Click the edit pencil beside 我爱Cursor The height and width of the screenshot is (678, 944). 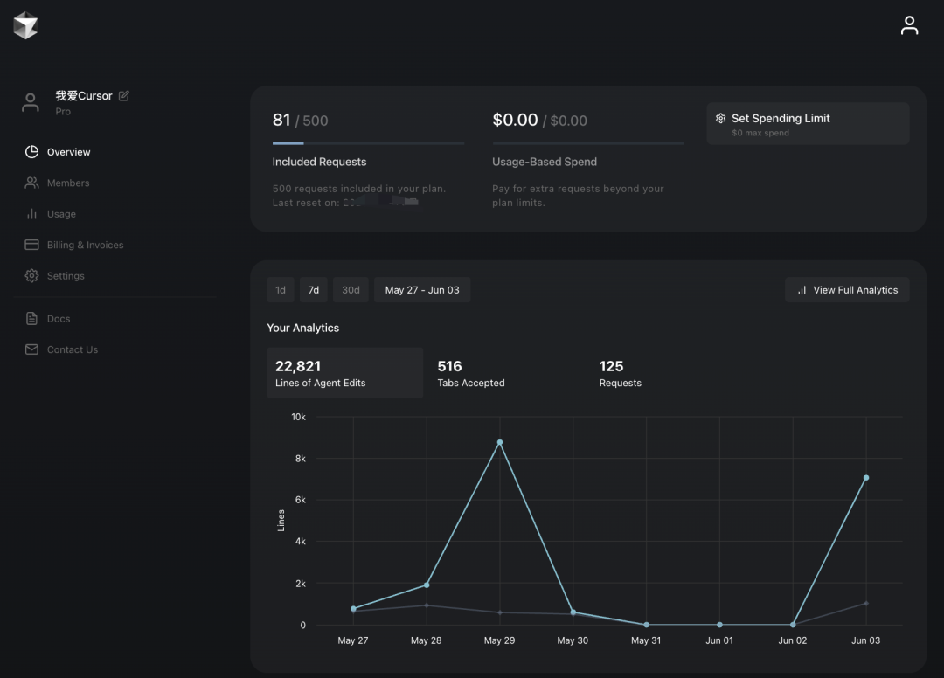coord(124,96)
